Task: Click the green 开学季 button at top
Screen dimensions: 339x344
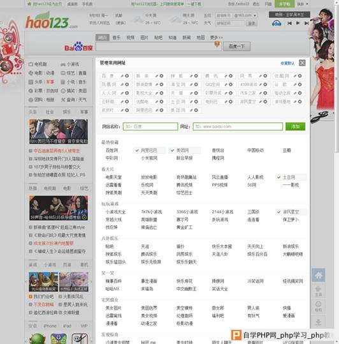Action: [x=284, y=4]
